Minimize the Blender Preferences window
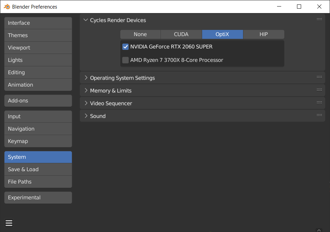330x232 pixels. [279, 7]
